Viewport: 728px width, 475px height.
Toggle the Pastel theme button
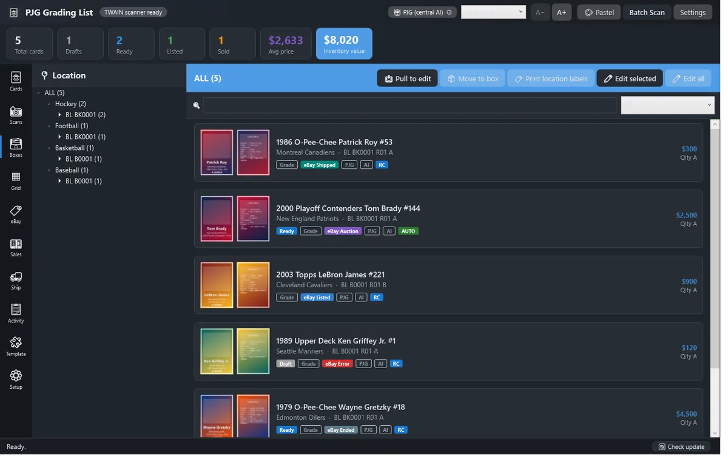pos(599,12)
